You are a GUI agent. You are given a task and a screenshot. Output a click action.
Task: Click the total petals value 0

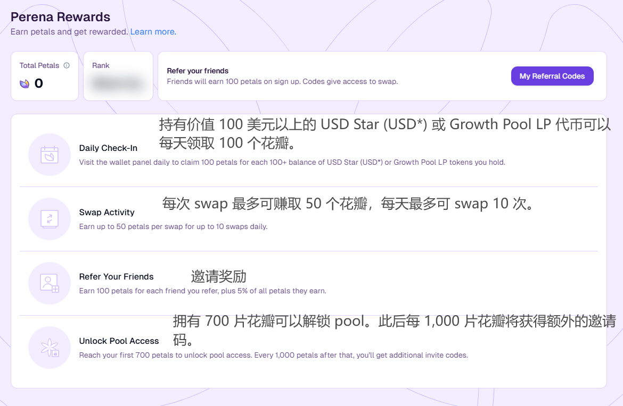[39, 83]
